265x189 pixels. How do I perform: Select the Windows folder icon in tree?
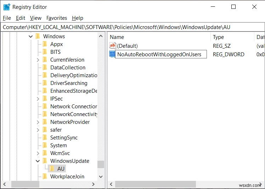(x=38, y=36)
